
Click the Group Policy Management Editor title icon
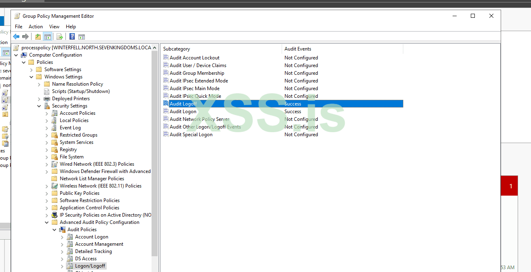(x=17, y=16)
